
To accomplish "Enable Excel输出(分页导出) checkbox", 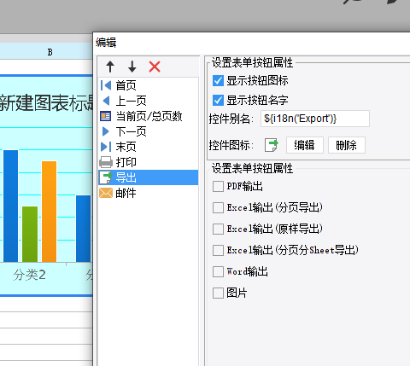I will pyautogui.click(x=218, y=207).
